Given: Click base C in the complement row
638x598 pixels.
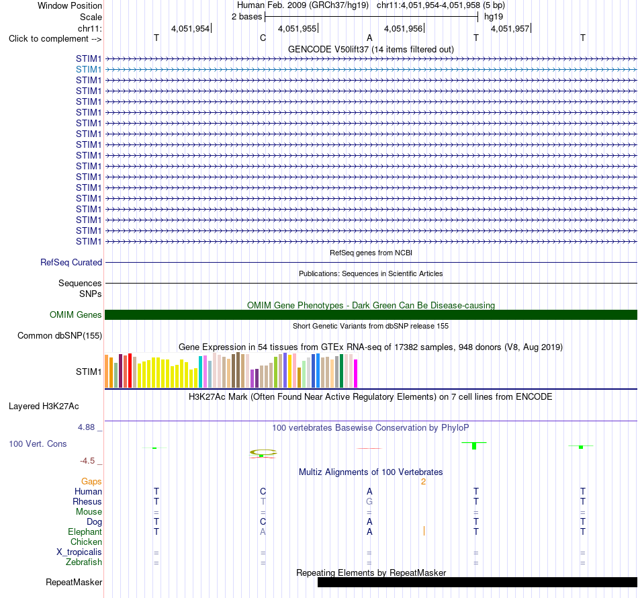Looking at the screenshot, I should pyautogui.click(x=263, y=38).
